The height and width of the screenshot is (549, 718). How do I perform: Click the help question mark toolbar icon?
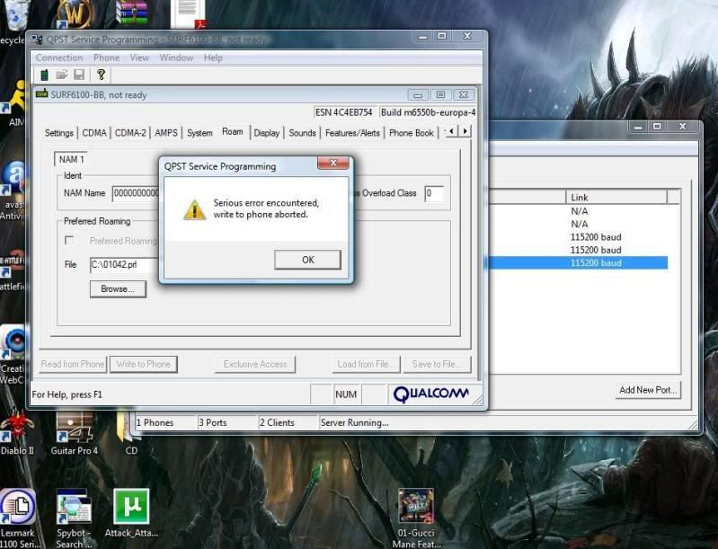tap(102, 75)
